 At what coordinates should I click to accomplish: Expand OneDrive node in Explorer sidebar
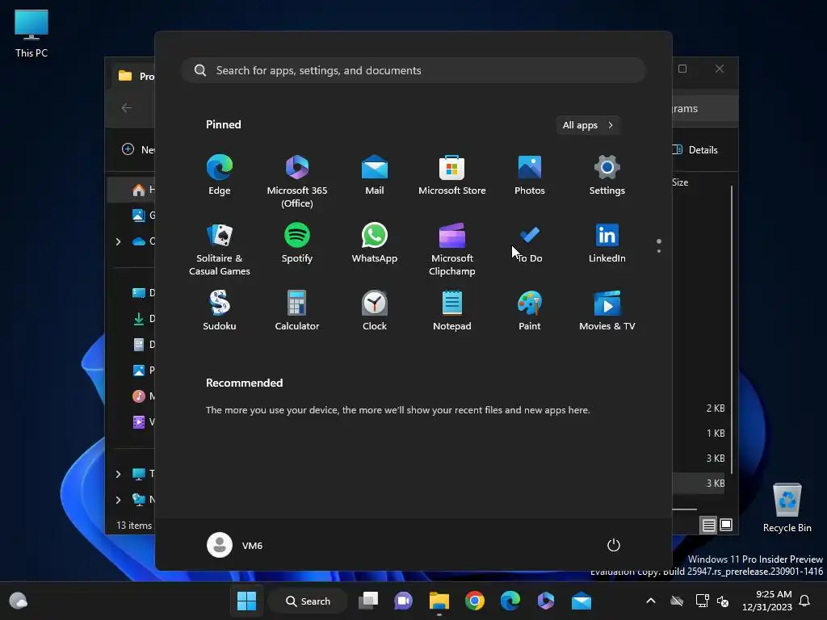pos(118,241)
